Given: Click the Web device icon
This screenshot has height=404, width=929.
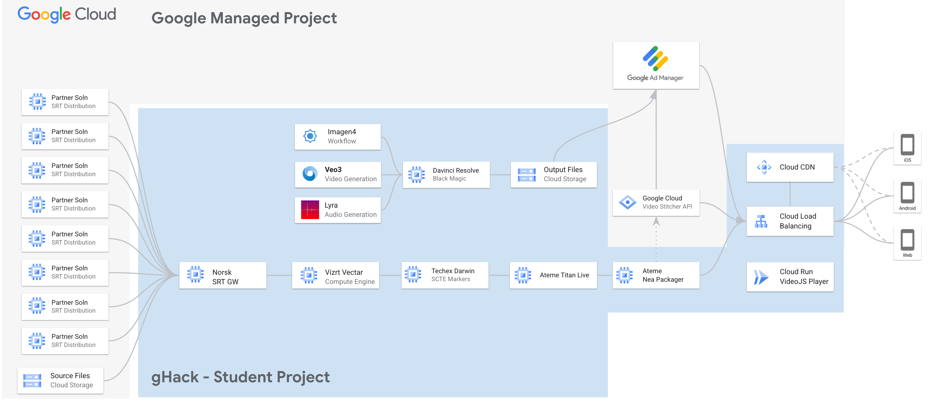Looking at the screenshot, I should click(907, 240).
